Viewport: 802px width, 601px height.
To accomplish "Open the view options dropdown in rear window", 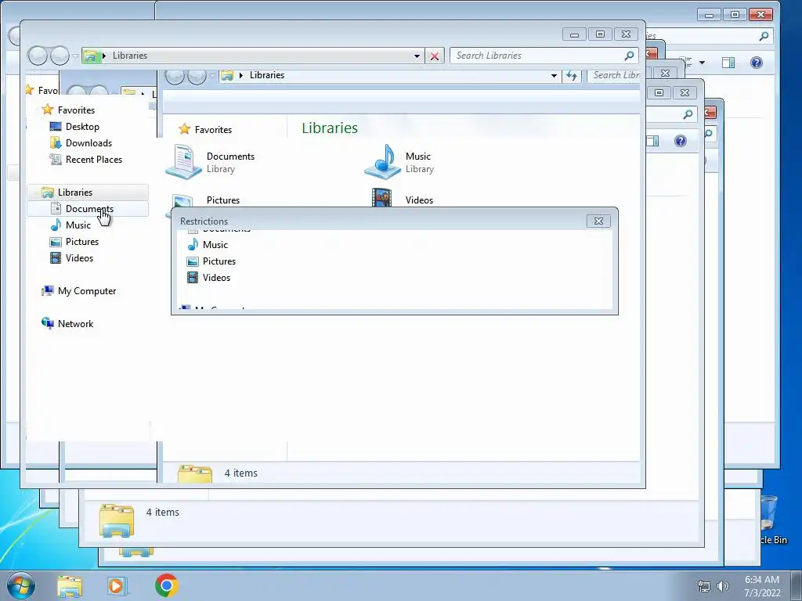I will [x=702, y=63].
